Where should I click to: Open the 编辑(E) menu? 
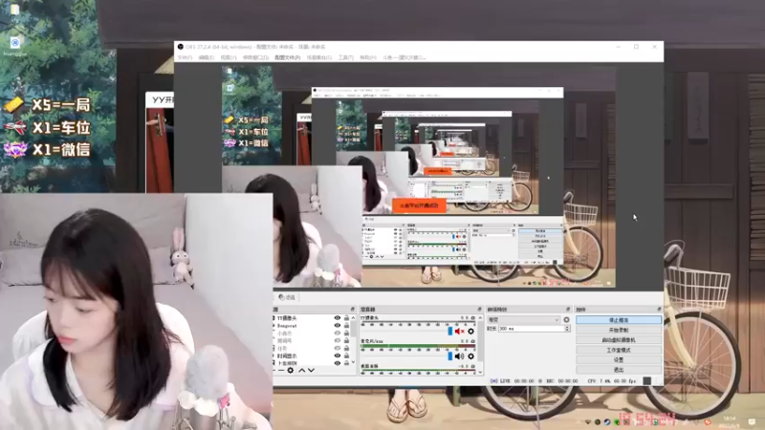(x=207, y=57)
